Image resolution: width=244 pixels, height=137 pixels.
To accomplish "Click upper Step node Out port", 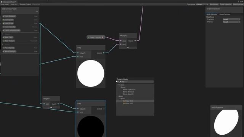I will click(x=104, y=53).
